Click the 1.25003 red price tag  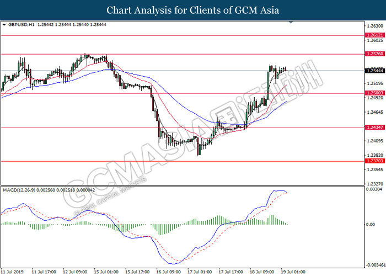click(x=374, y=93)
